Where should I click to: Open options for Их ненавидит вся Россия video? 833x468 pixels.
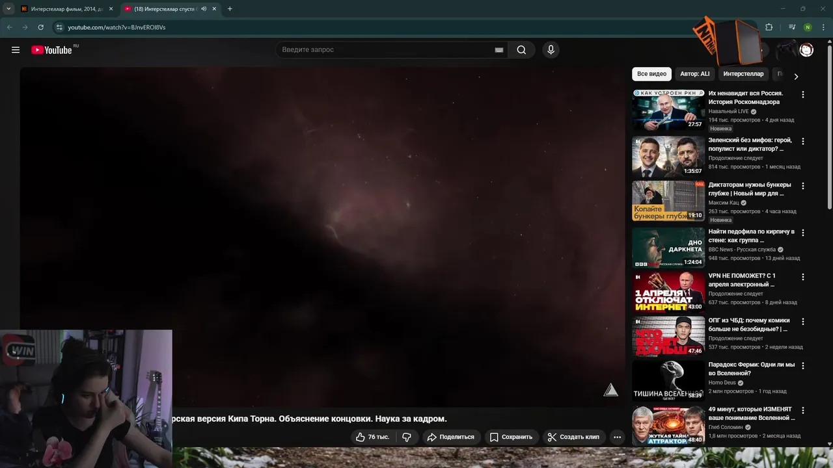pyautogui.click(x=802, y=94)
